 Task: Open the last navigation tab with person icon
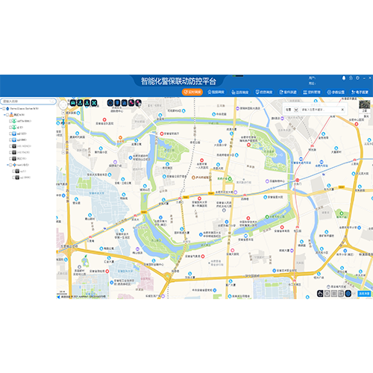coord(360,92)
